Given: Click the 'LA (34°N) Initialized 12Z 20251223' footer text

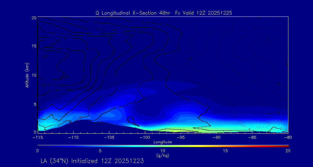Looking at the screenshot, I should [x=92, y=161].
